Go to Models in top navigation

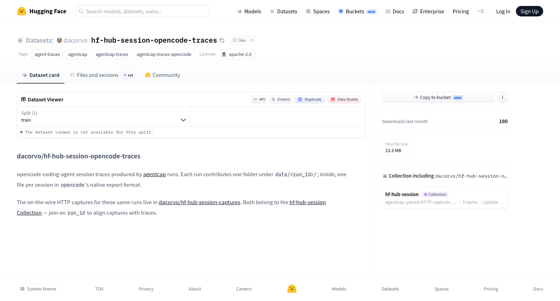tap(249, 11)
